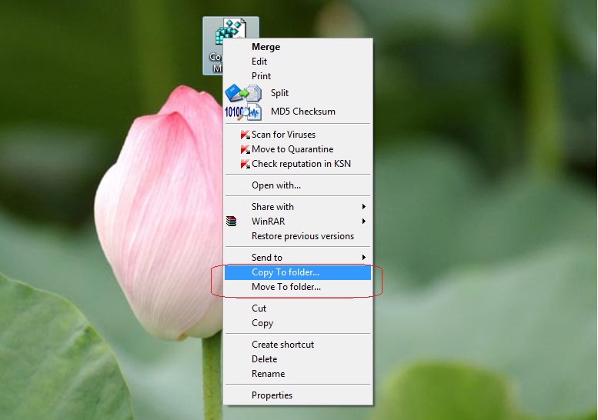Expand the Send to submenu arrow
The width and height of the screenshot is (598, 420).
[364, 258]
